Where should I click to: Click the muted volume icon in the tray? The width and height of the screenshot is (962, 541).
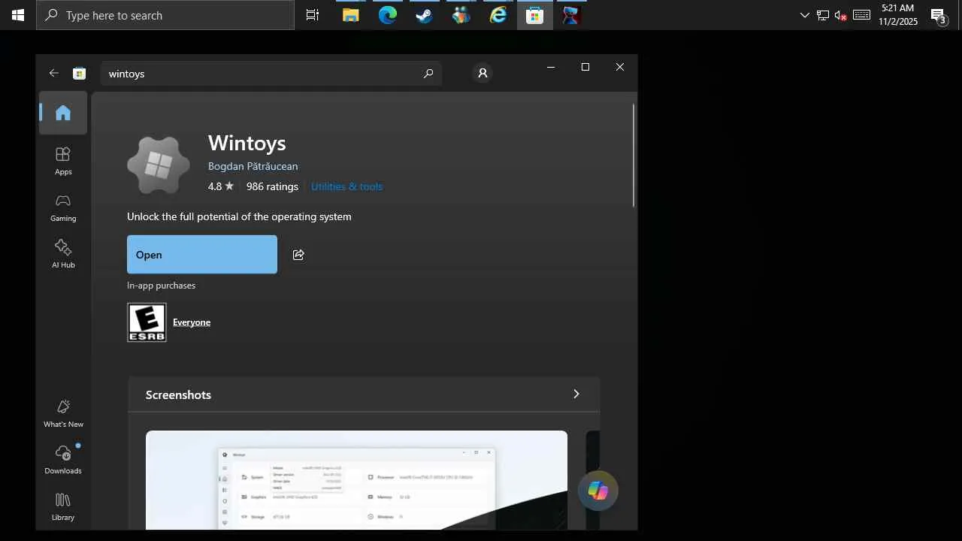[x=841, y=15]
